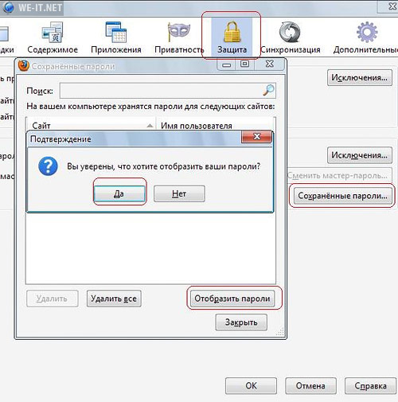The height and width of the screenshot is (402, 398).
Task: Maximize the Сохранённые пароли window
Action: [x=244, y=64]
